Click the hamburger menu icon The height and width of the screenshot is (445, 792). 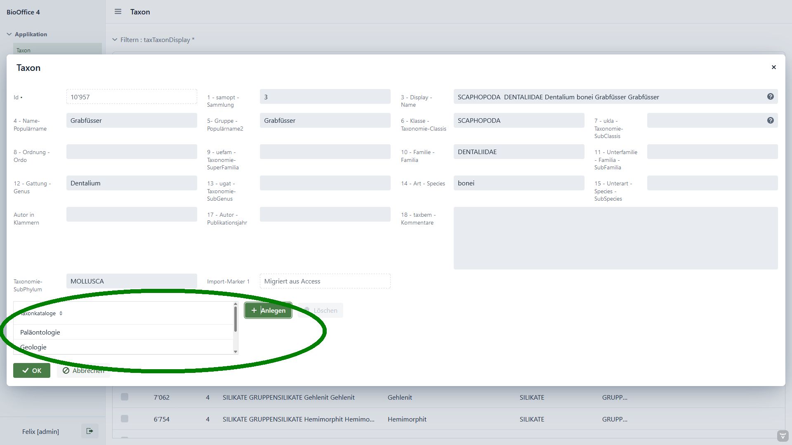(x=118, y=12)
